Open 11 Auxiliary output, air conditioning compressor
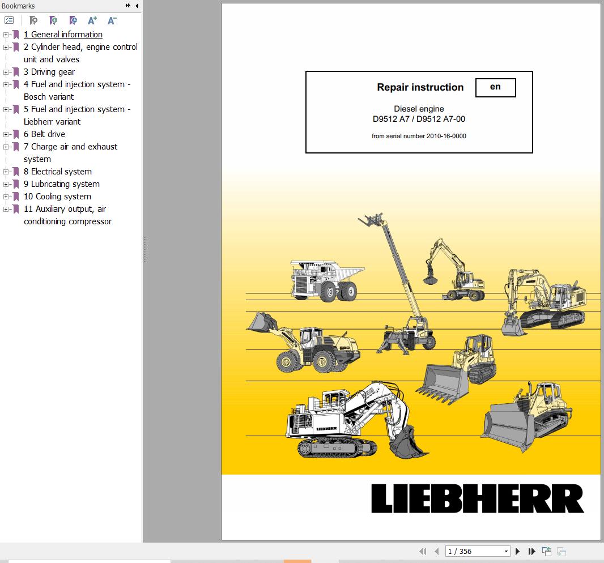The width and height of the screenshot is (604, 563). tap(68, 215)
